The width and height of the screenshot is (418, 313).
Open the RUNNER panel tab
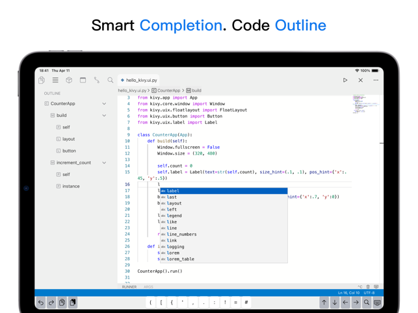(129, 287)
